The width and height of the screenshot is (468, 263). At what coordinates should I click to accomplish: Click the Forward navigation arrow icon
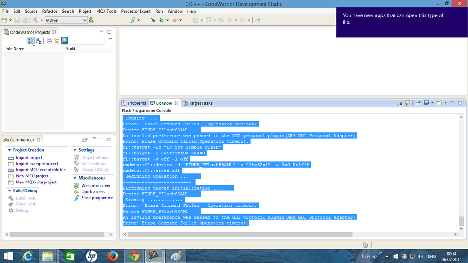pos(243,20)
